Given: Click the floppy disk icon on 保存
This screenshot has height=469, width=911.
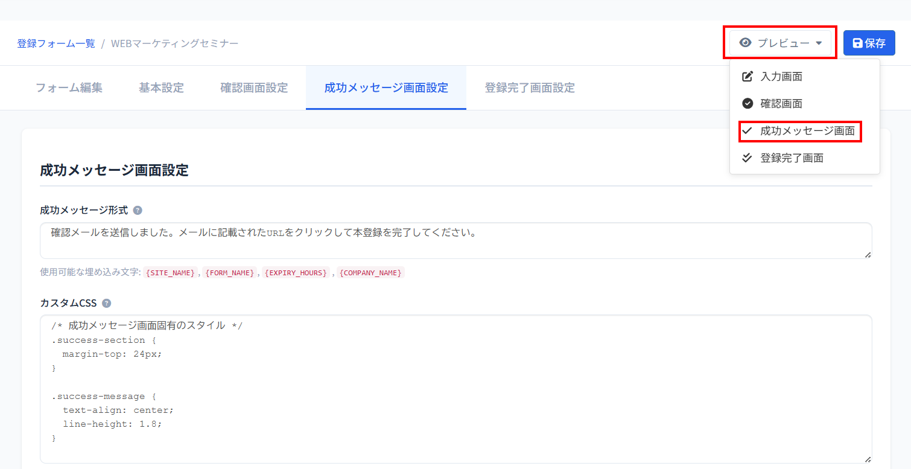Looking at the screenshot, I should (857, 43).
